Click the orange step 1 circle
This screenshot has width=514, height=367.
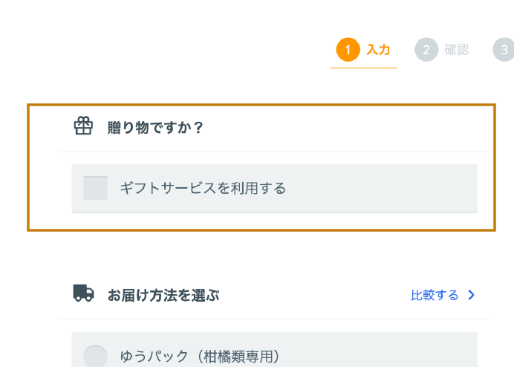click(348, 50)
